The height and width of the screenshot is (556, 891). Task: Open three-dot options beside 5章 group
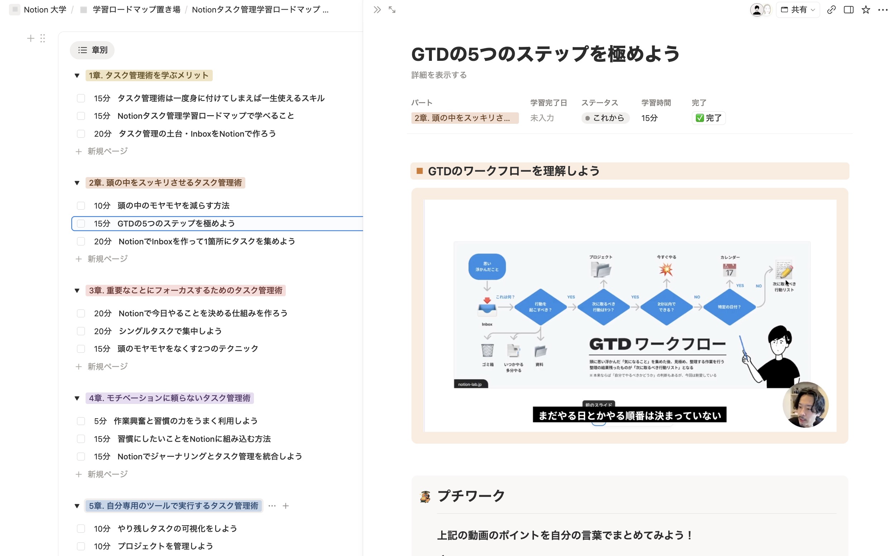point(272,506)
